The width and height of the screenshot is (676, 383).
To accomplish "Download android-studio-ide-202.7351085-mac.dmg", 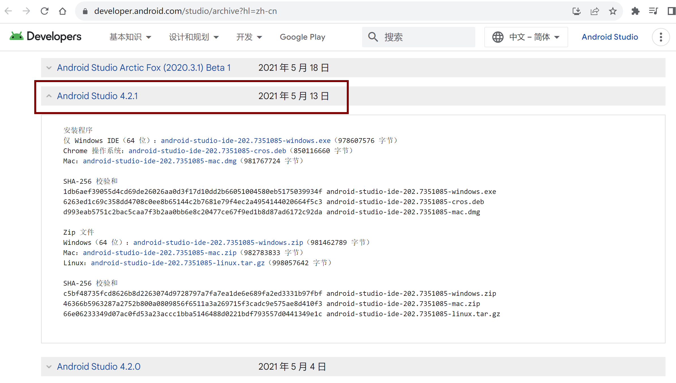I will (x=160, y=161).
